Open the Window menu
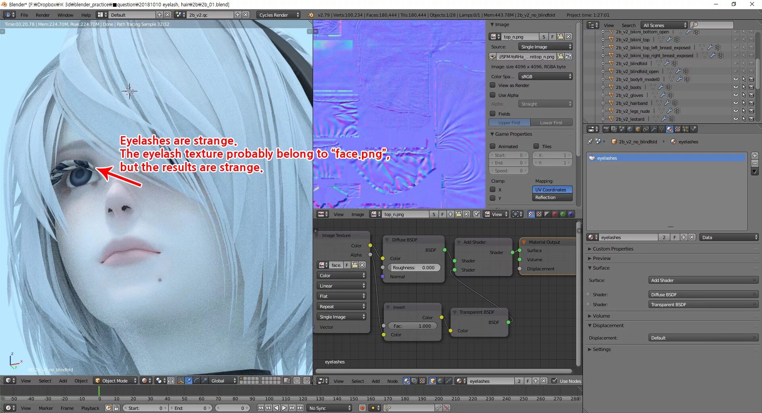762x413 pixels. pos(65,15)
